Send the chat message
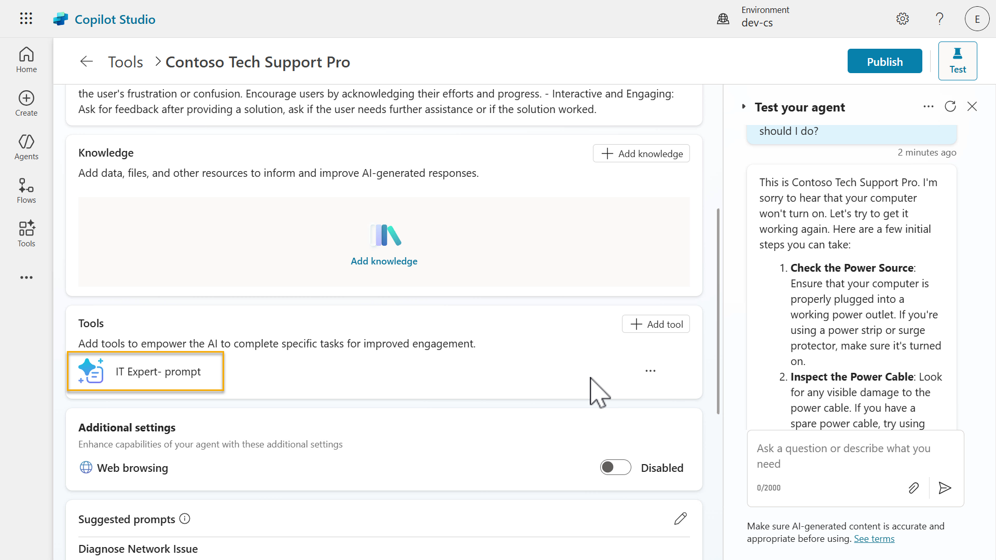The height and width of the screenshot is (560, 996). point(945,488)
